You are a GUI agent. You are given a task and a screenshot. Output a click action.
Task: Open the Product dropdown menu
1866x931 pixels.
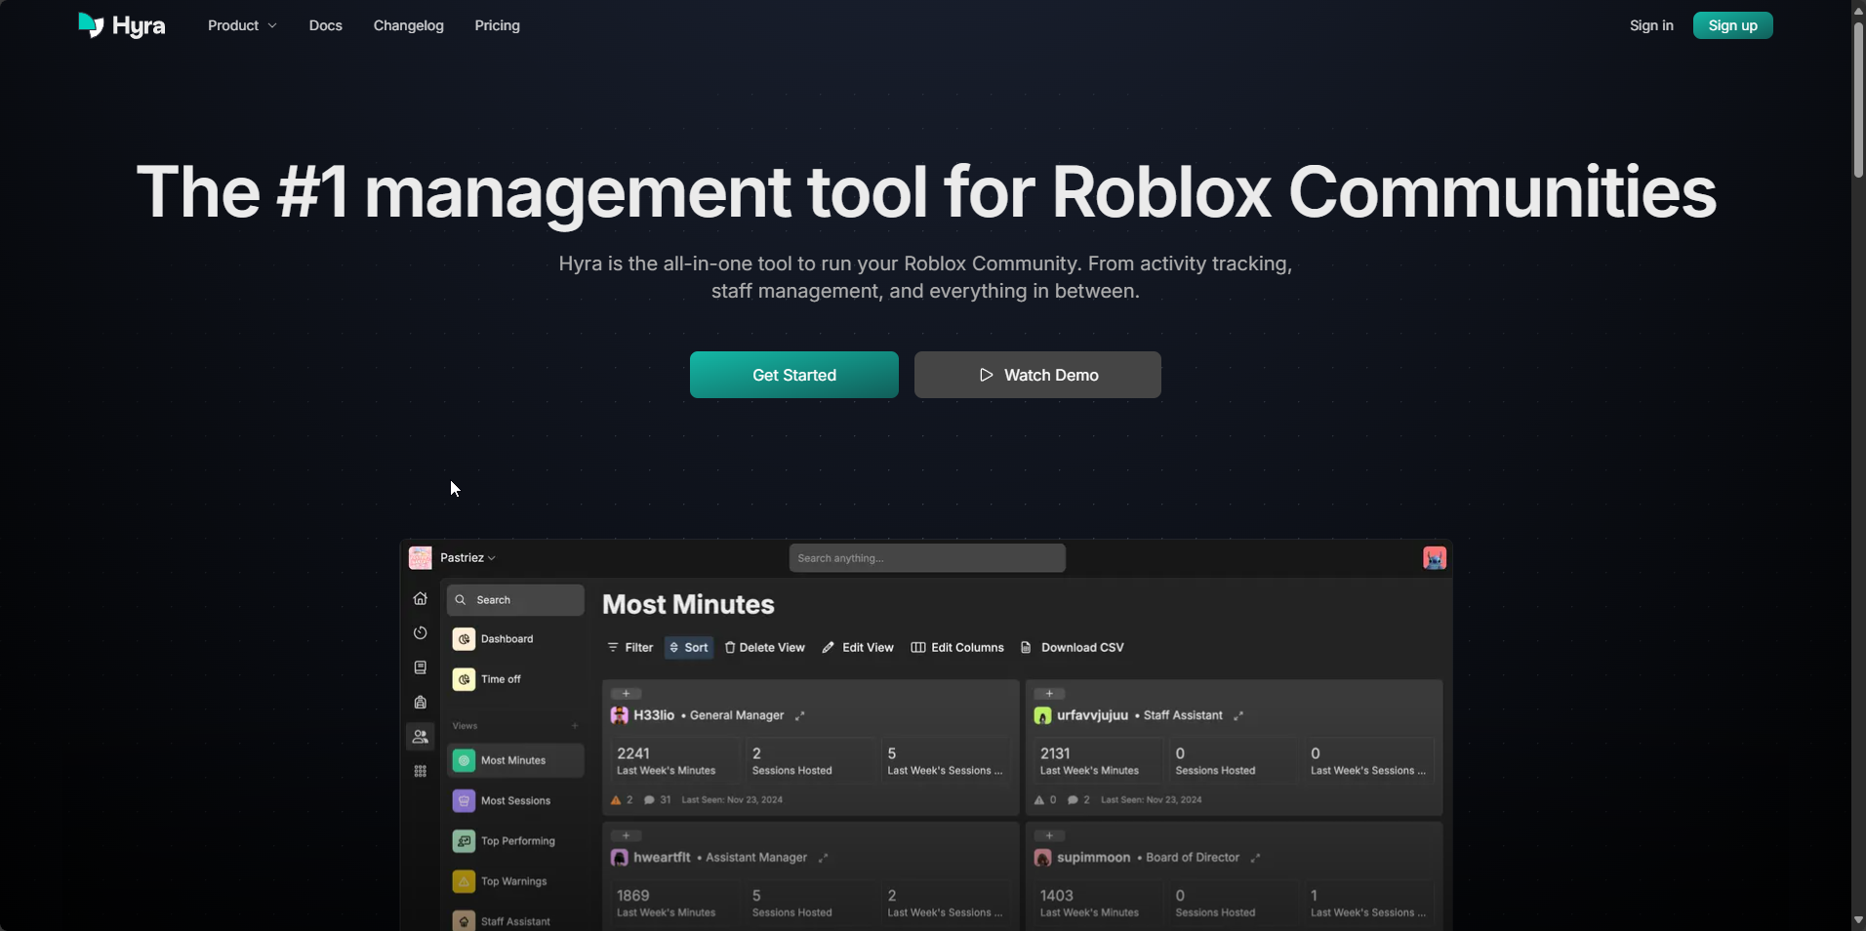point(242,25)
